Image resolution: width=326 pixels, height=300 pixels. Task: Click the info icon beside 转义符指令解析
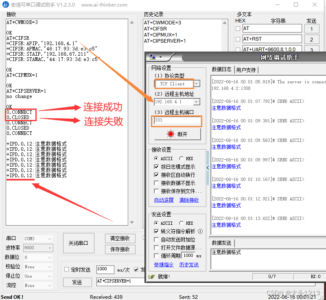click(x=200, y=231)
